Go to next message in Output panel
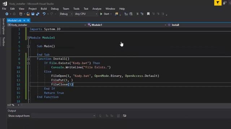Viewport: 231px width, 129px height. point(112,116)
